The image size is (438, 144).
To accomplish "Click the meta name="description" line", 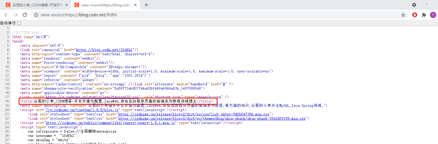I will (174, 106).
